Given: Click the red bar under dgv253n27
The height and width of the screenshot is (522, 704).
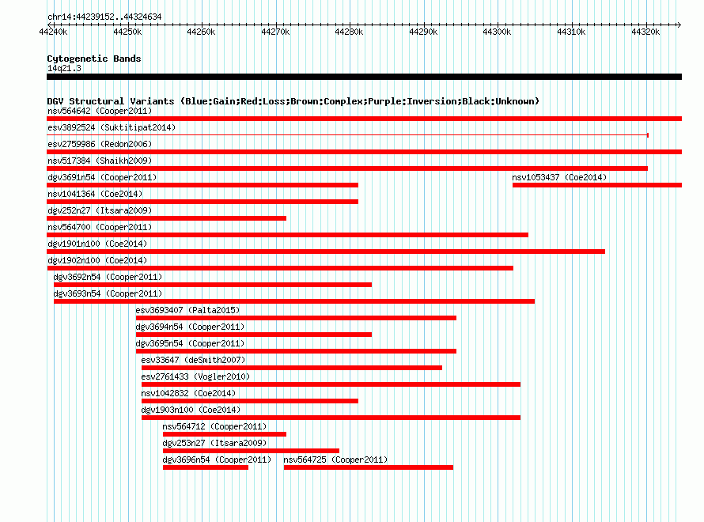Looking at the screenshot, I should point(251,451).
